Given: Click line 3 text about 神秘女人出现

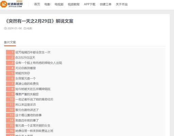Looking at the screenshot, I should 39,63.
